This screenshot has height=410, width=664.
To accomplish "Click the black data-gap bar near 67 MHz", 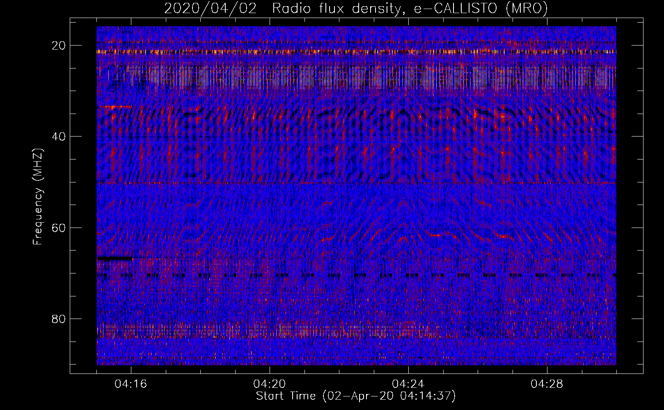I will click(114, 258).
